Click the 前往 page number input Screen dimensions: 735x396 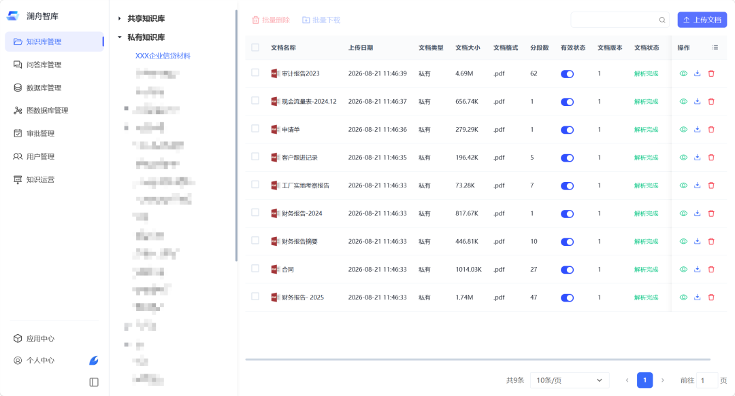pos(707,380)
